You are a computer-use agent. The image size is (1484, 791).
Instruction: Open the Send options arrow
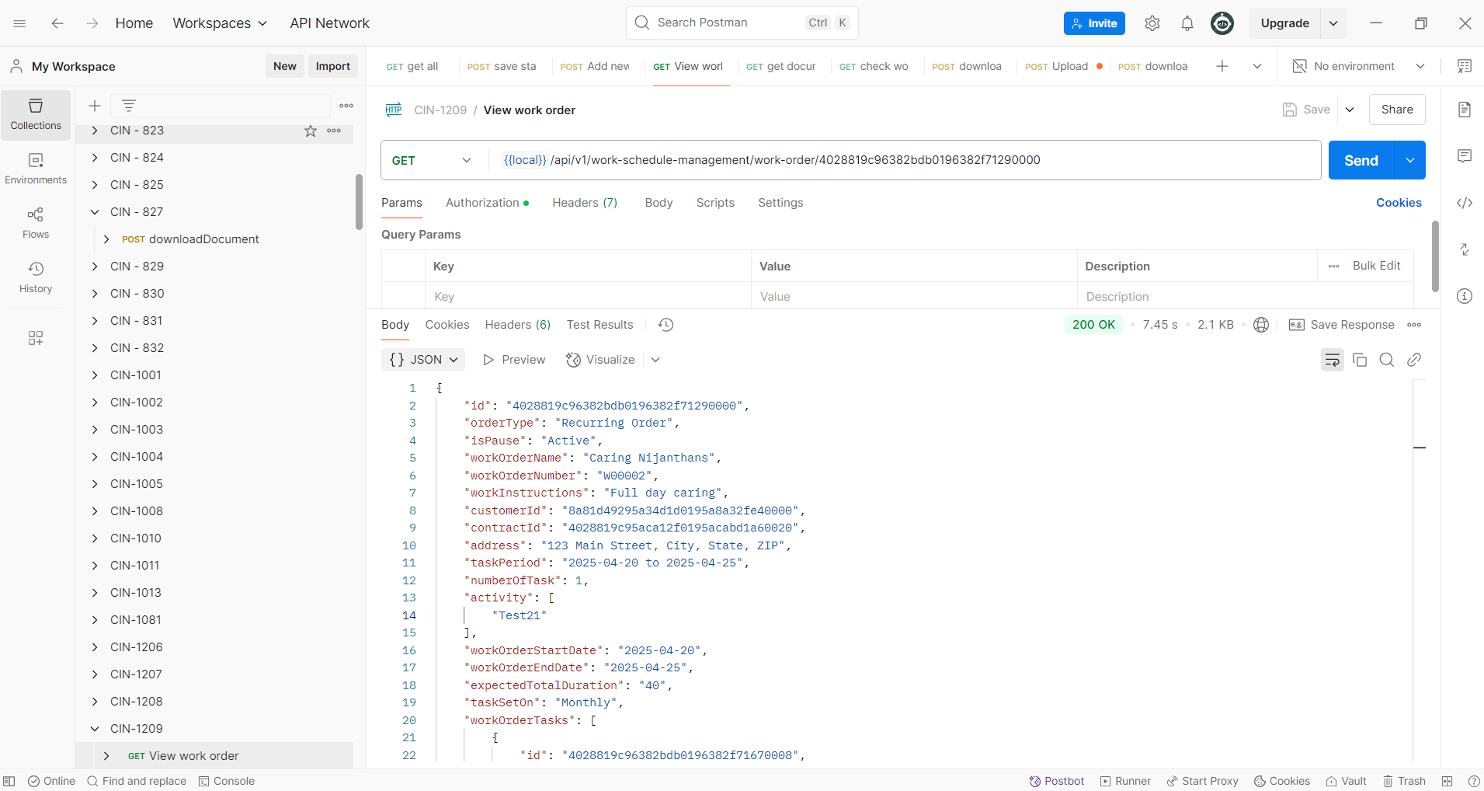tap(1410, 160)
